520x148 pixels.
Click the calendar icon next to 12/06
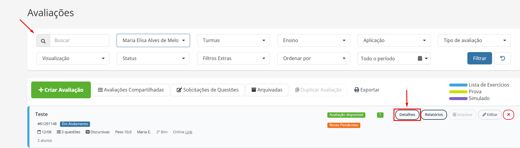[x=39, y=132]
